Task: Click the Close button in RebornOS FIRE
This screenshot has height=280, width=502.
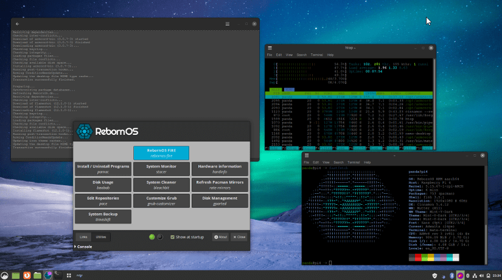Action: click(239, 237)
